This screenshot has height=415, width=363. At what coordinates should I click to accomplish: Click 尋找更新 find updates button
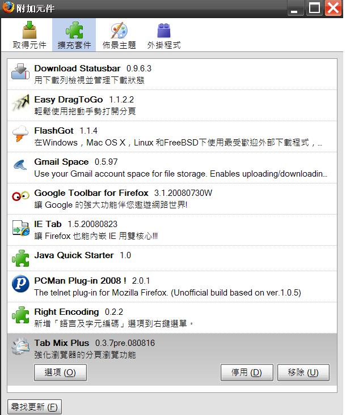pos(35,407)
